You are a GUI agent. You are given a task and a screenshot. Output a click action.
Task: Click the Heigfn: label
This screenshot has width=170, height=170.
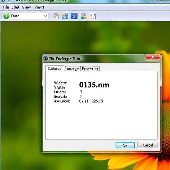tap(60, 92)
